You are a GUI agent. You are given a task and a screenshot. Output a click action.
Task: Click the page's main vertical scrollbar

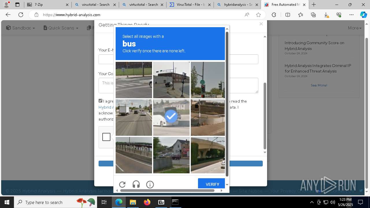[x=367, y=113]
